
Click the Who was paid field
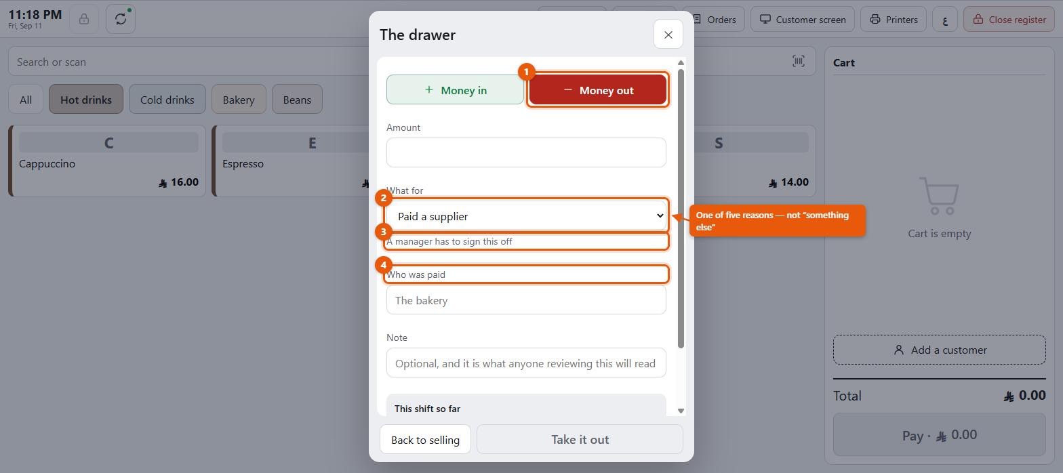pyautogui.click(x=526, y=300)
